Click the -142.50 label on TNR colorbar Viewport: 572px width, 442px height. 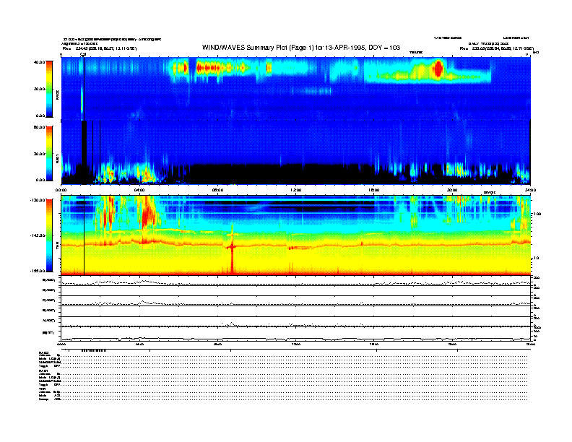(38, 235)
